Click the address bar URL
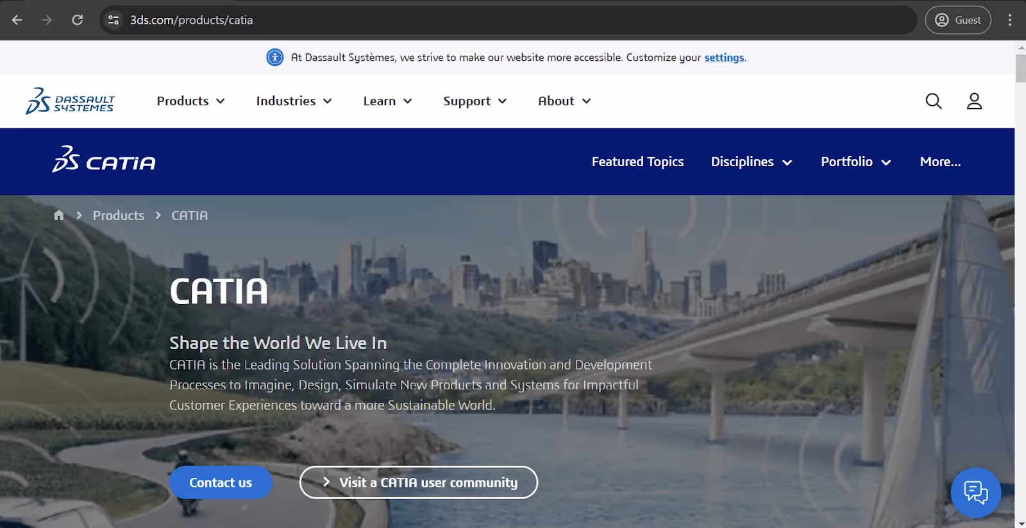 point(191,20)
